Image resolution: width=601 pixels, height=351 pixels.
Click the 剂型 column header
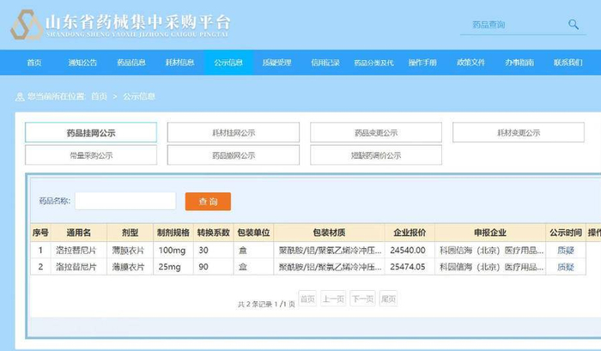pyautogui.click(x=130, y=233)
